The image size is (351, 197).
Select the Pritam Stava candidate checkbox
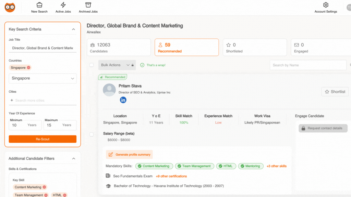tap(92, 134)
